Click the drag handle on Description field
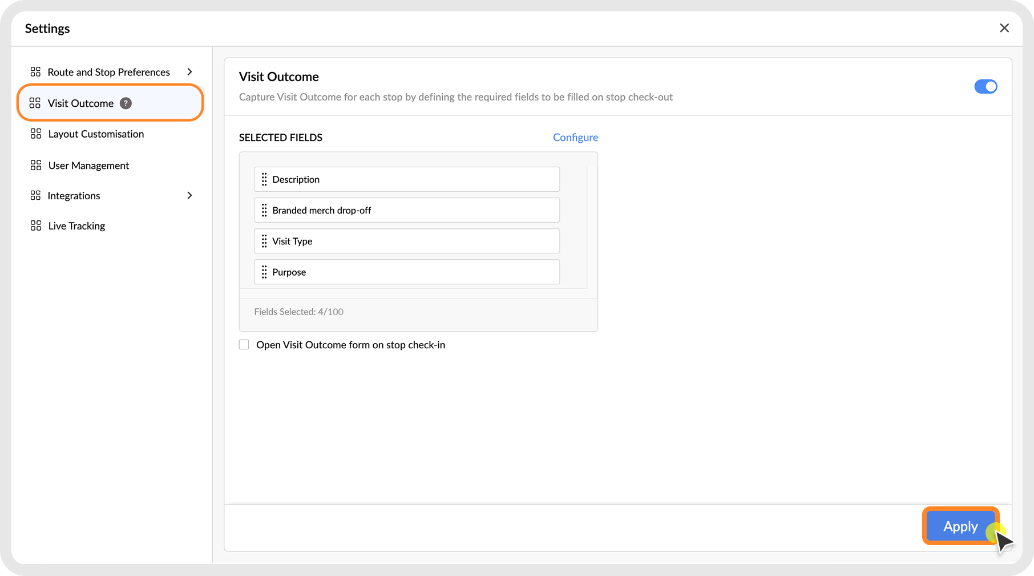The image size is (1034, 576). point(264,179)
